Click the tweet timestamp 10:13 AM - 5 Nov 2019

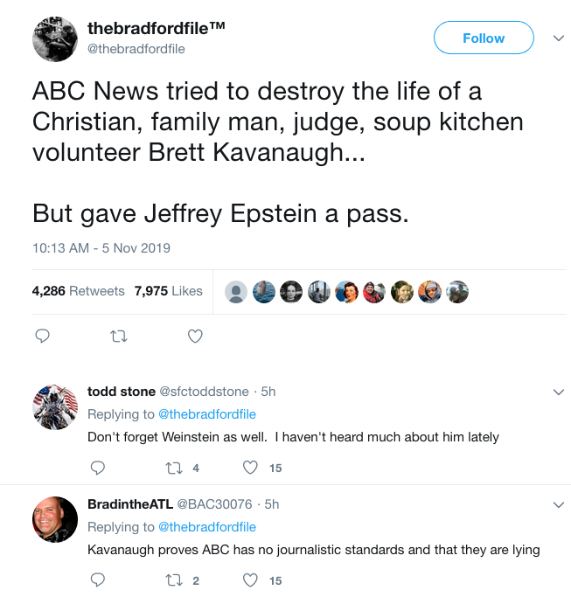[101, 248]
